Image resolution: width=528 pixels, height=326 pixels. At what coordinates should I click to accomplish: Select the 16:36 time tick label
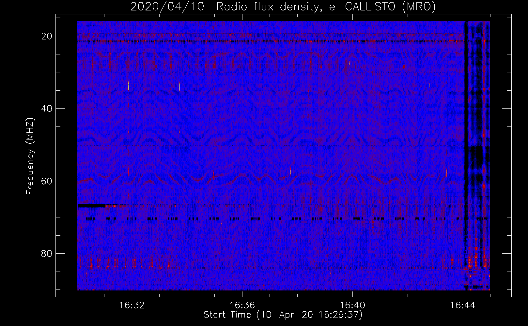tap(242, 305)
